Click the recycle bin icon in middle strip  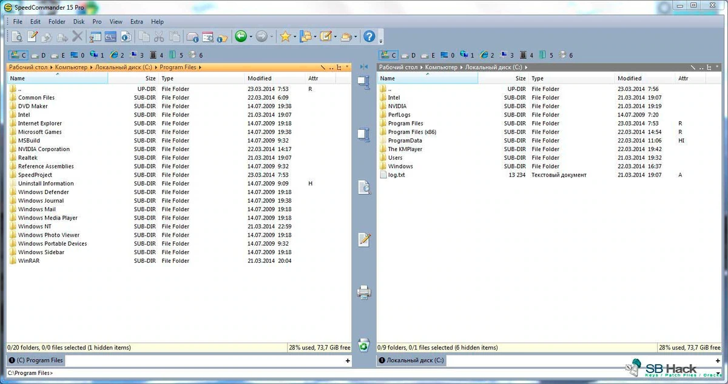tap(364, 345)
